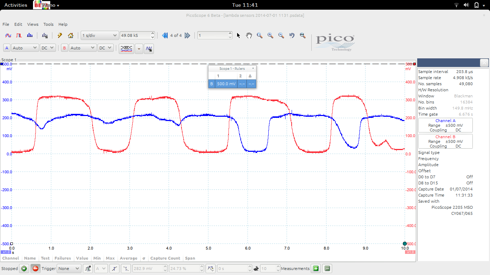
Task: Open the 1 s/div timebase dropdown
Action: coord(100,35)
